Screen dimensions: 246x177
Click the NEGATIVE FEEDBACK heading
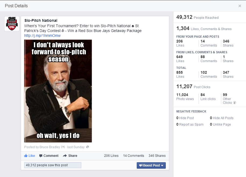click(x=191, y=111)
